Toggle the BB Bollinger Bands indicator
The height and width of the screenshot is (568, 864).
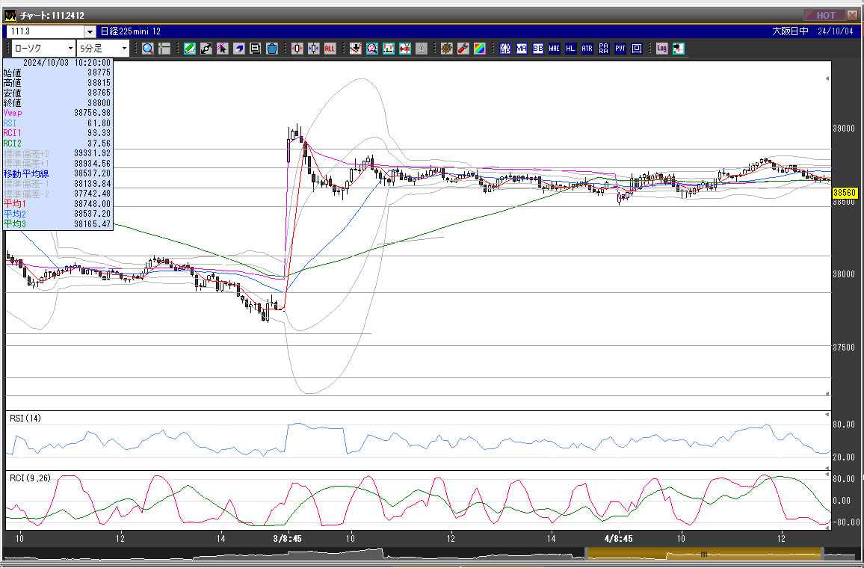[538, 49]
